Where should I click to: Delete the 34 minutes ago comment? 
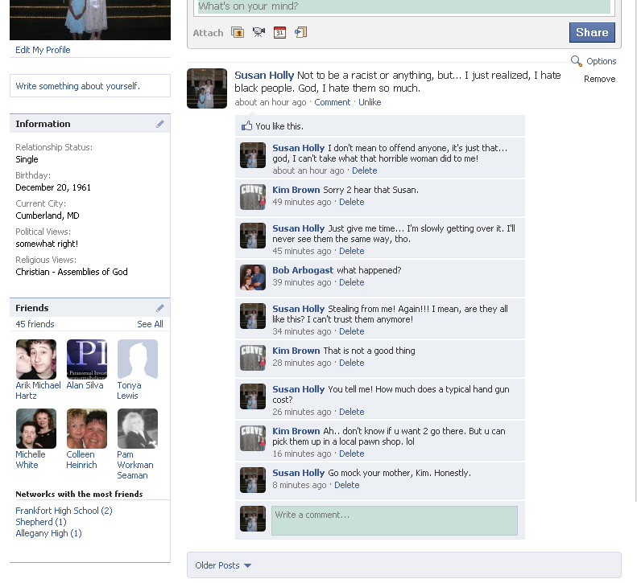[x=352, y=331]
